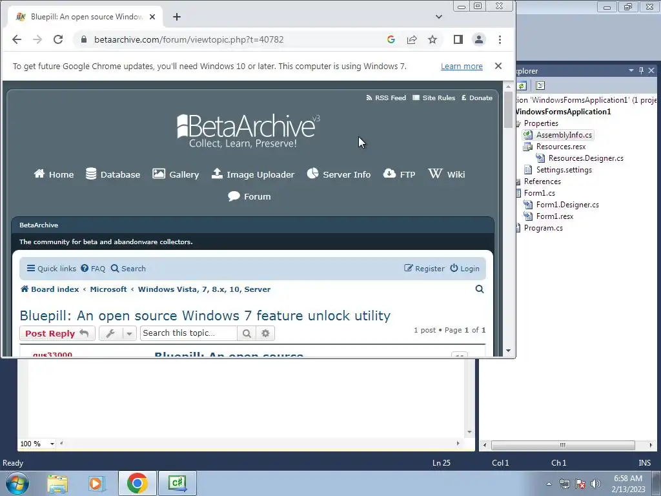
Task: Open the Forum nav item
Action: click(249, 196)
